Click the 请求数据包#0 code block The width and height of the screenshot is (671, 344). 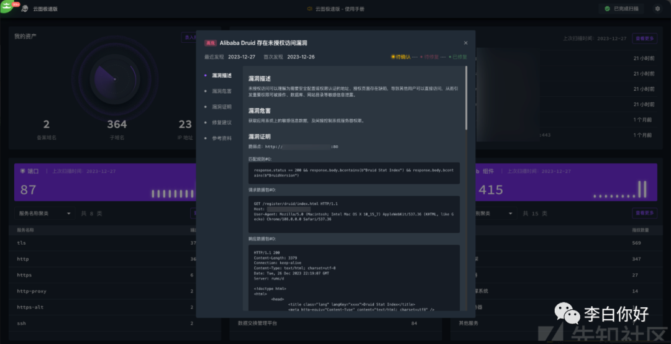pos(354,214)
